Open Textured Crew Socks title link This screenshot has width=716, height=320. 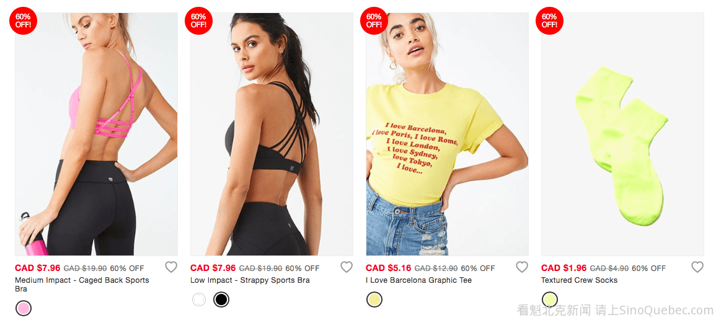pos(579,280)
